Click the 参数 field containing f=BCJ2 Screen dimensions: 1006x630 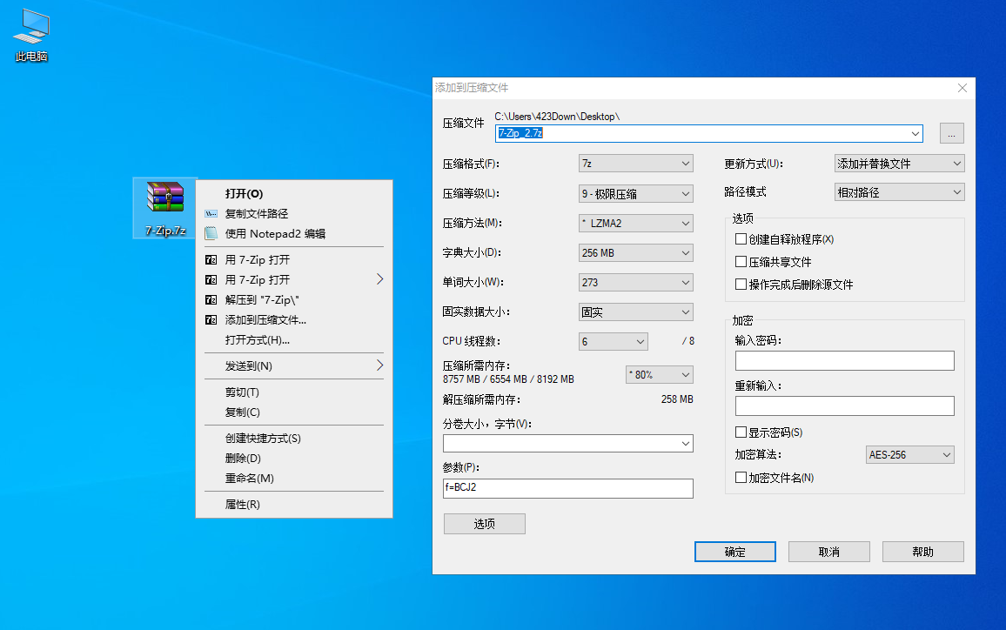pos(568,488)
